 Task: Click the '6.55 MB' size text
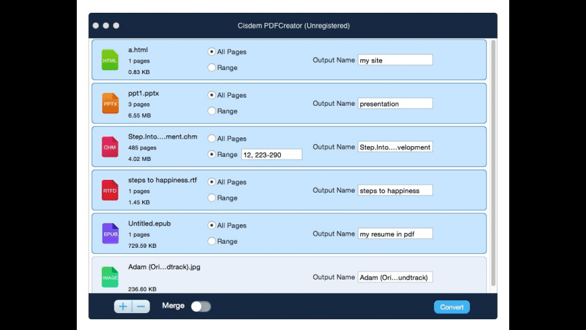pyautogui.click(x=139, y=115)
